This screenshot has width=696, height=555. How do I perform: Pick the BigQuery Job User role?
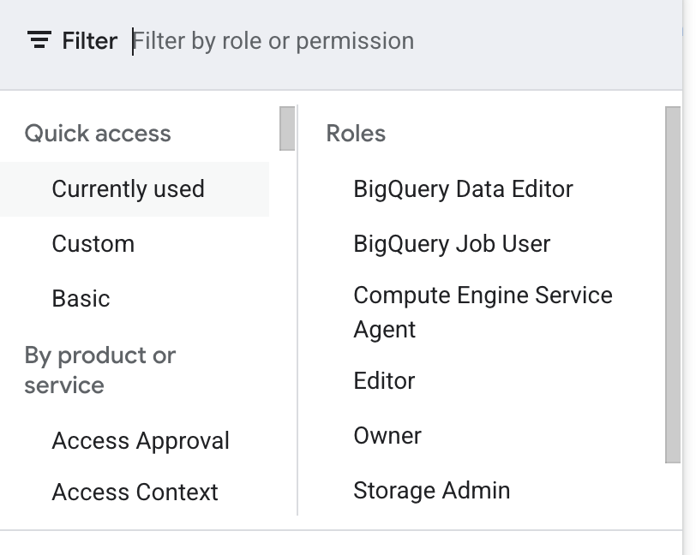pyautogui.click(x=452, y=244)
